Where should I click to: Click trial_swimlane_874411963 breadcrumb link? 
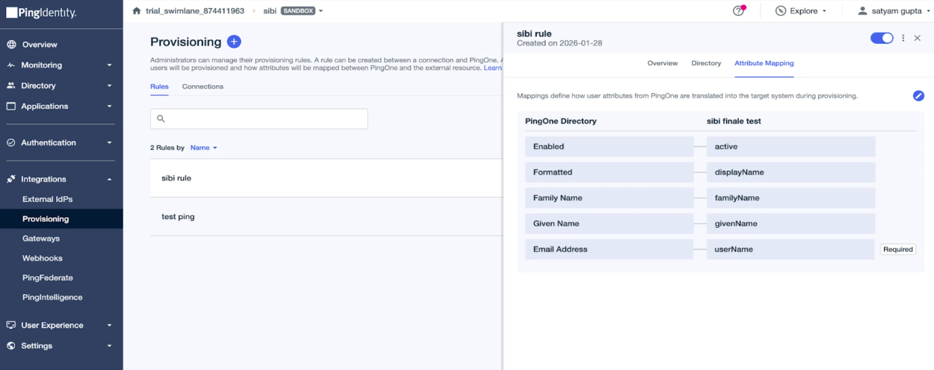(195, 11)
